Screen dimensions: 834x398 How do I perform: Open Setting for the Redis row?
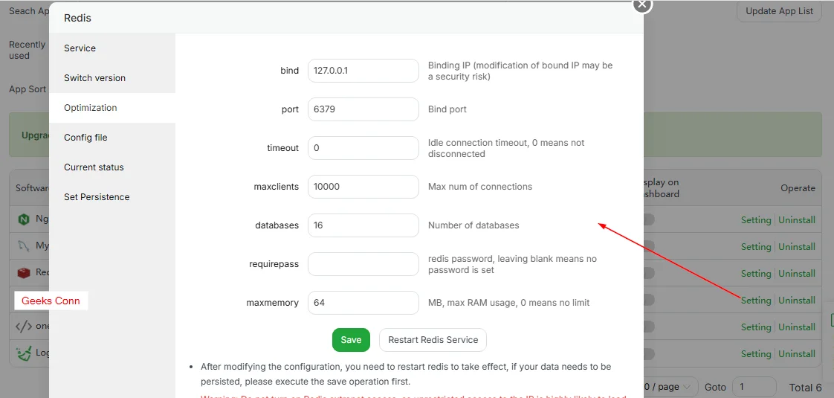click(x=756, y=274)
